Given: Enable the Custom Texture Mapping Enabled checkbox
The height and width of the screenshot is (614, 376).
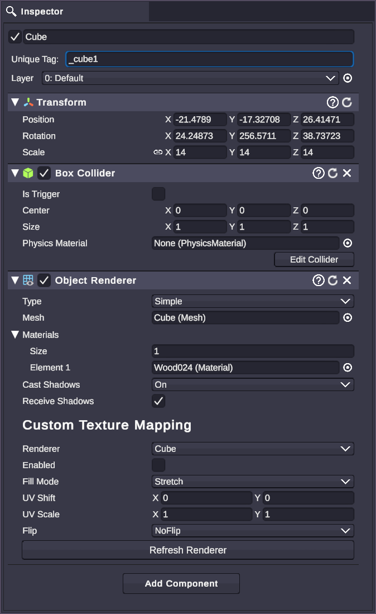Looking at the screenshot, I should [x=158, y=465].
